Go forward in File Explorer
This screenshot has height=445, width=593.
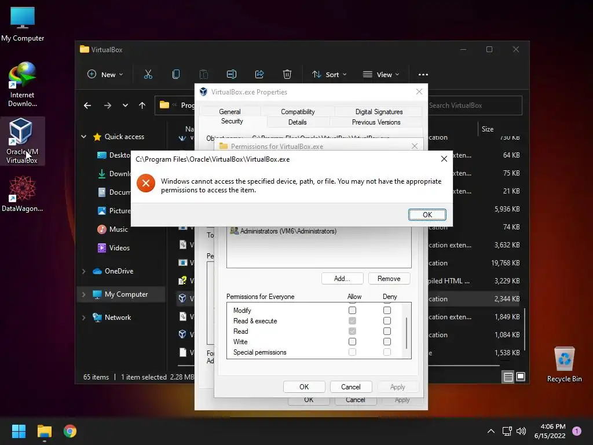click(108, 105)
